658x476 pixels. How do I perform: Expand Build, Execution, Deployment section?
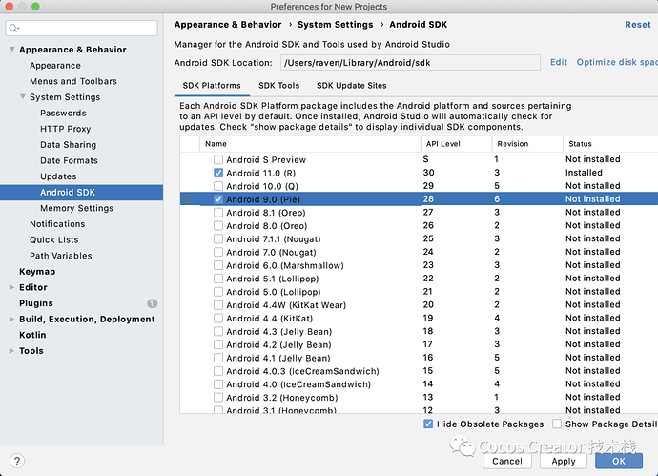coord(10,320)
